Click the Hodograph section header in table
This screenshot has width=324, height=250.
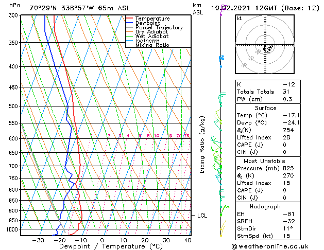click(x=265, y=206)
